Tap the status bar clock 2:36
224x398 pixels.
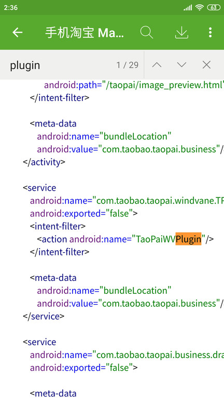pyautogui.click(x=11, y=8)
